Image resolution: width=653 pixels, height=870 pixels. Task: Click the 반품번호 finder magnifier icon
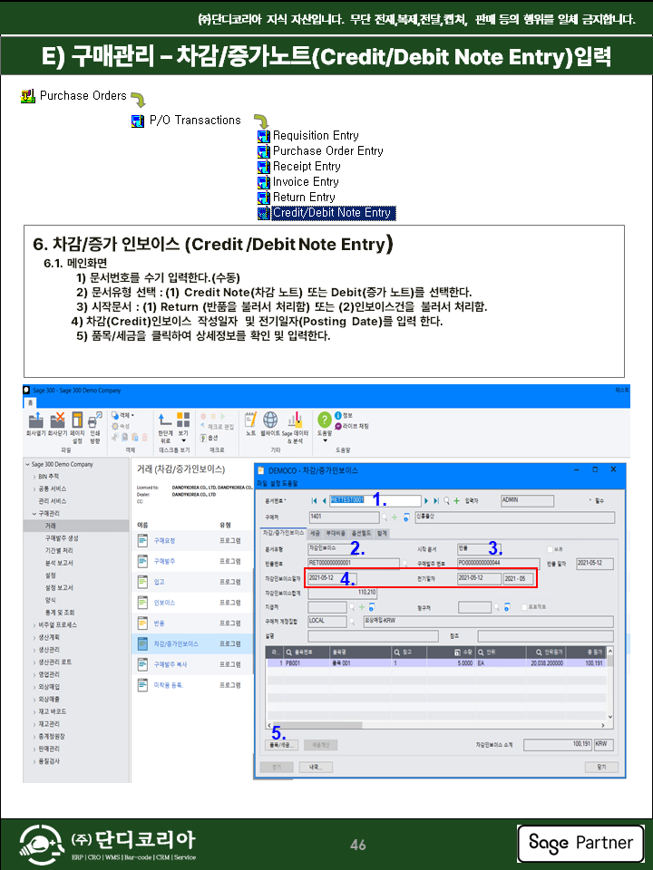point(405,564)
